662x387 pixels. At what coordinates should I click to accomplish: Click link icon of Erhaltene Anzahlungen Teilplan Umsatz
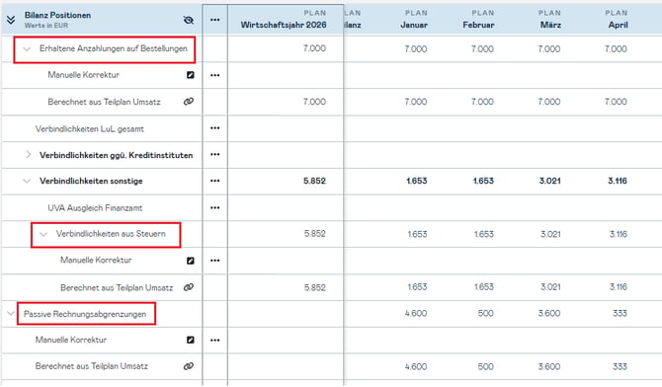click(x=189, y=102)
